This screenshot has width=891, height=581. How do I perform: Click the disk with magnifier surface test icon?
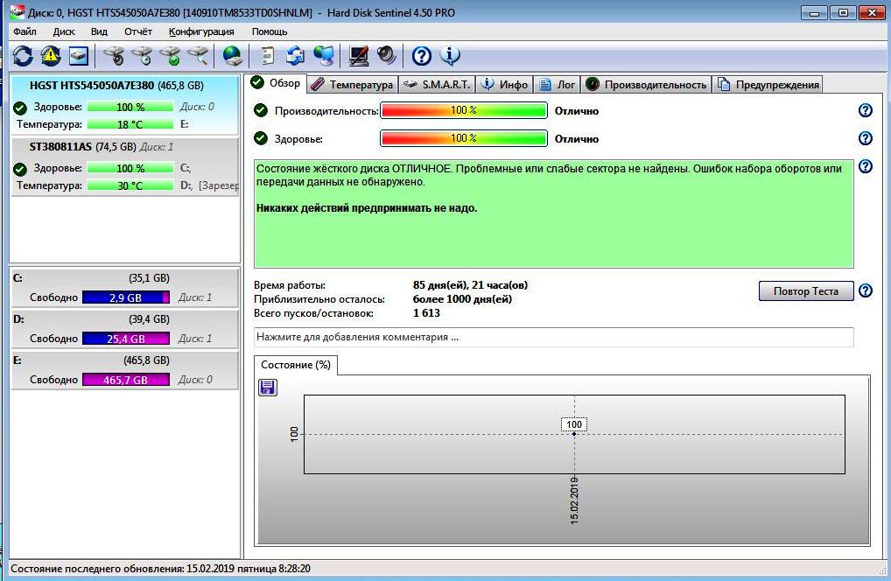[x=198, y=56]
